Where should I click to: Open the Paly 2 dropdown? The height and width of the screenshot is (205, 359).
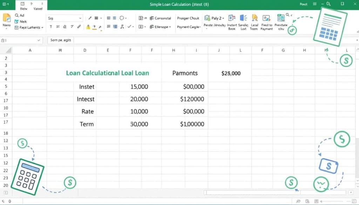tap(214, 18)
